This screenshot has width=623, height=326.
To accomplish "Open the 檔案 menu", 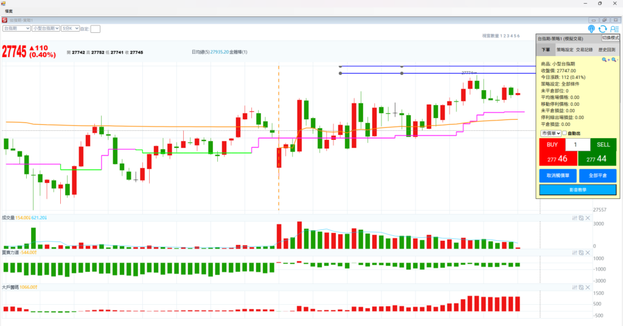I will tap(9, 12).
